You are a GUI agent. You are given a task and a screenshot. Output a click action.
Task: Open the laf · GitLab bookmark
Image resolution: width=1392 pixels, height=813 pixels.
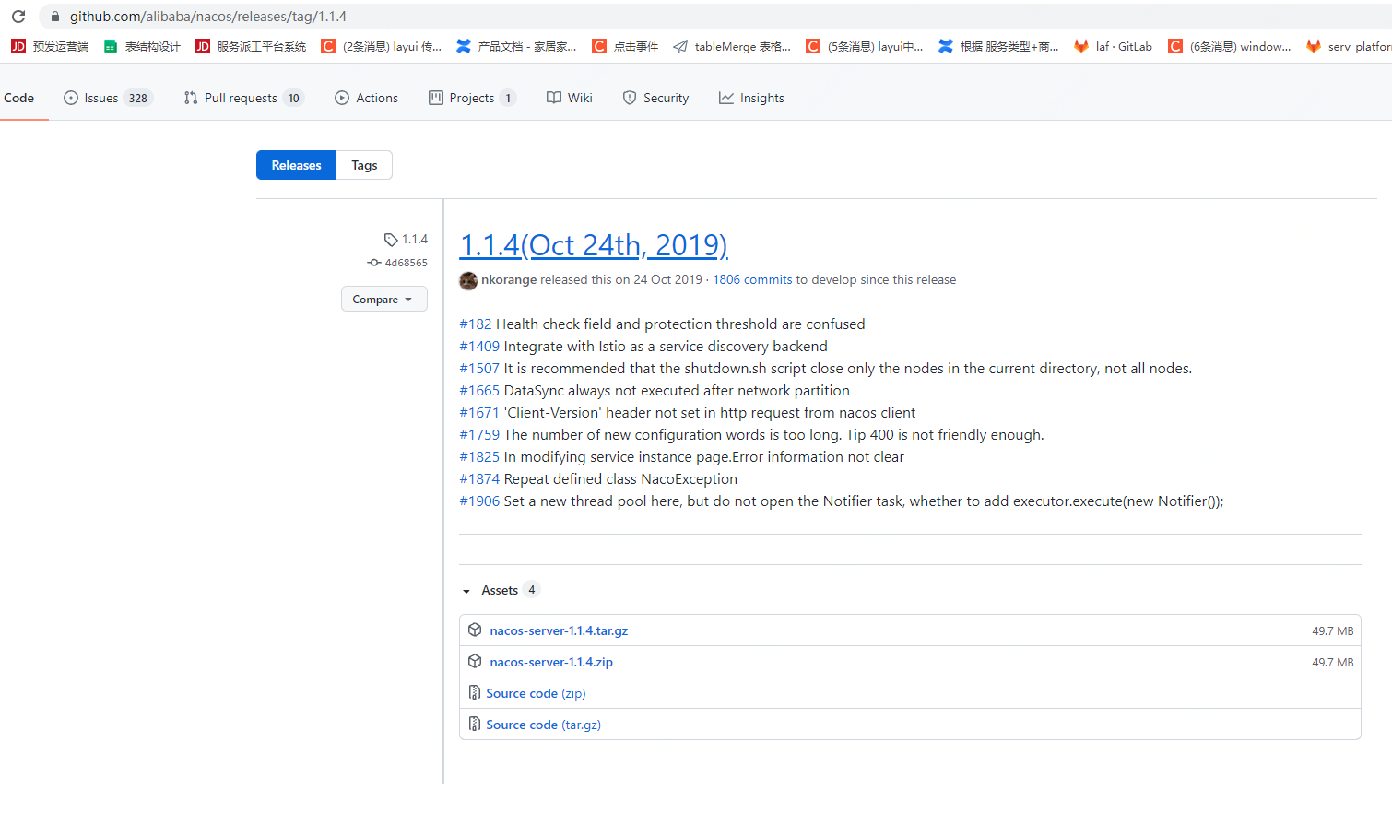1113,46
